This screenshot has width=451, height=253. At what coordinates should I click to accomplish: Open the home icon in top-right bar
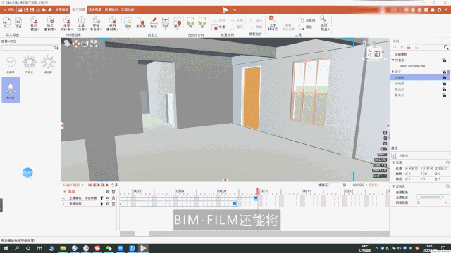pos(433,10)
